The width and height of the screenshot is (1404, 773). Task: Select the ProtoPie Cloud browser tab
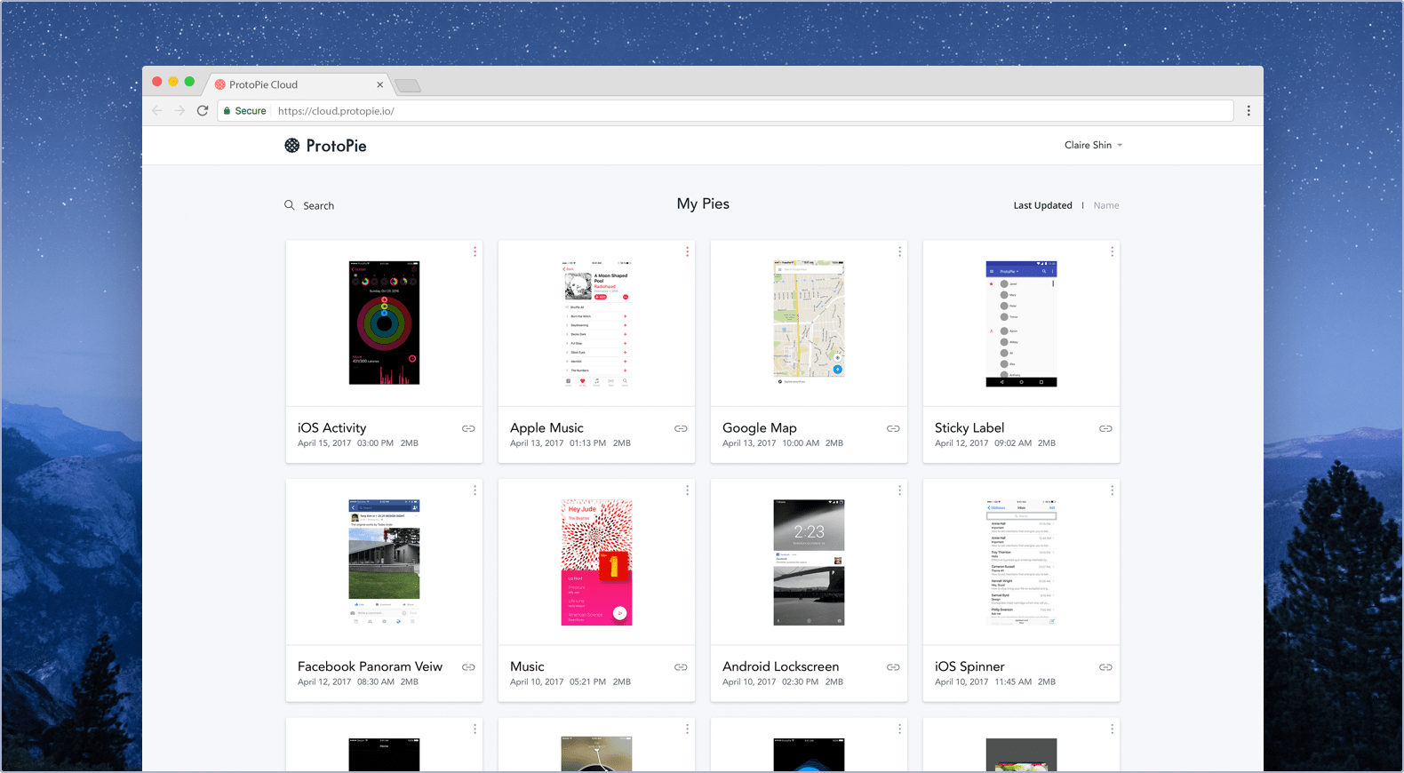(298, 84)
